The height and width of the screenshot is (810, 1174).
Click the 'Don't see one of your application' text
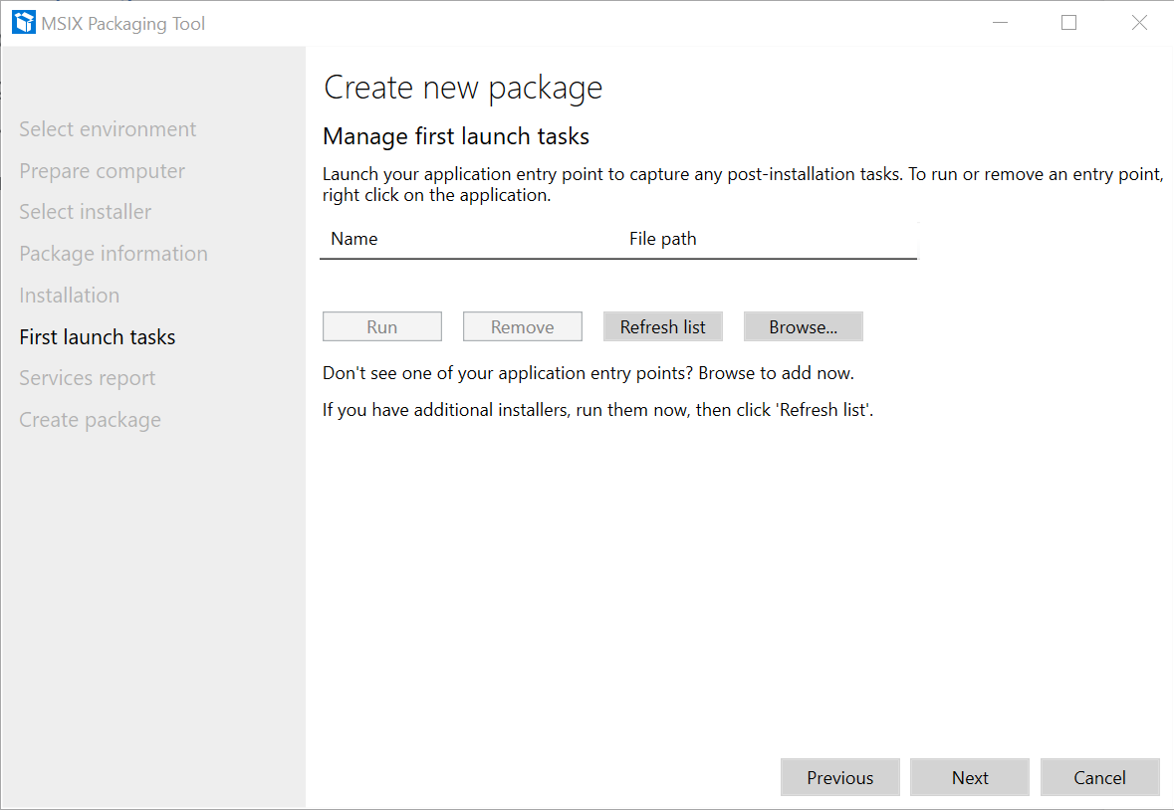[588, 373]
